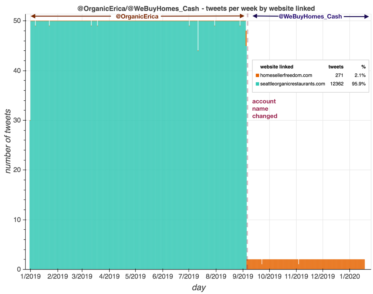This screenshot has height=294, width=373.
Task: Click the 12/2019 x-axis tick label
Action: (x=323, y=276)
